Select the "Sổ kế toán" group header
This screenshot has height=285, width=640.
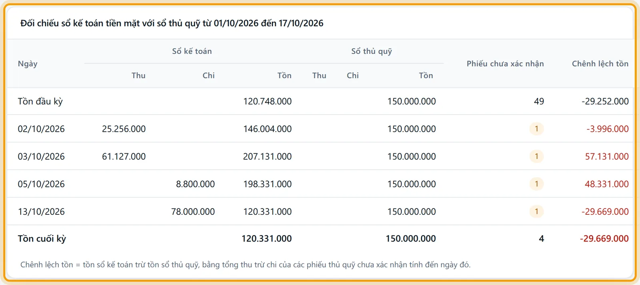click(x=192, y=51)
